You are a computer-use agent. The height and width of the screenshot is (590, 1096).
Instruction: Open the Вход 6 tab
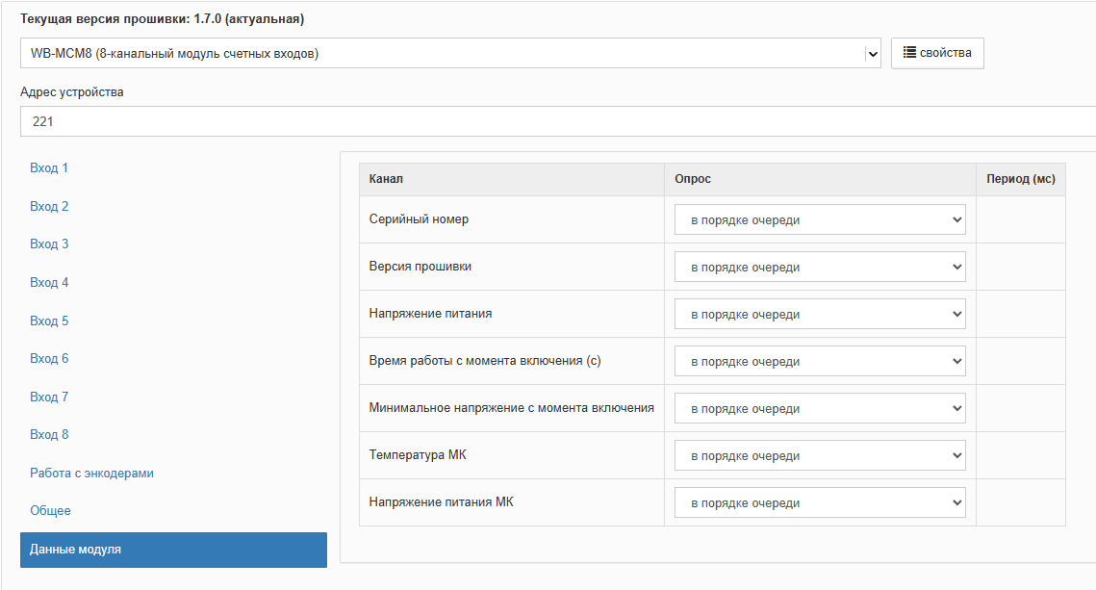49,359
